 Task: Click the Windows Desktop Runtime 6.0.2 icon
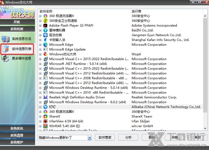(x=45, y=102)
